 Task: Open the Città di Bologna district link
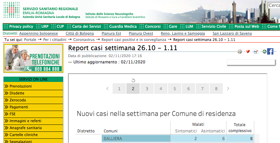(80, 33)
